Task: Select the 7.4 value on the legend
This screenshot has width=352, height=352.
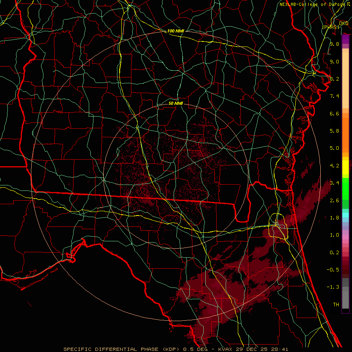Action: (334, 96)
